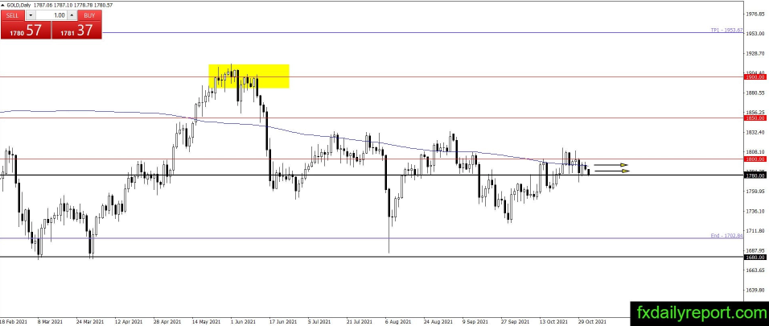Click the black 1680.00 price label
The height and width of the screenshot is (326, 769).
pos(754,257)
